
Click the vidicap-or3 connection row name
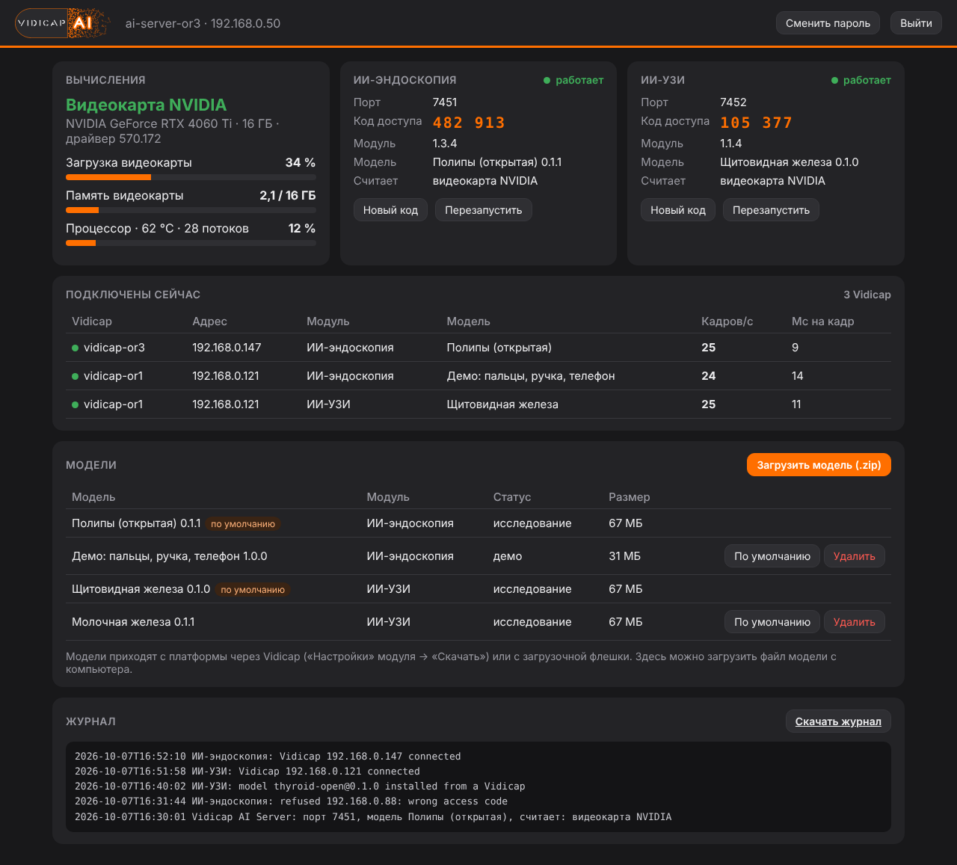tap(114, 348)
